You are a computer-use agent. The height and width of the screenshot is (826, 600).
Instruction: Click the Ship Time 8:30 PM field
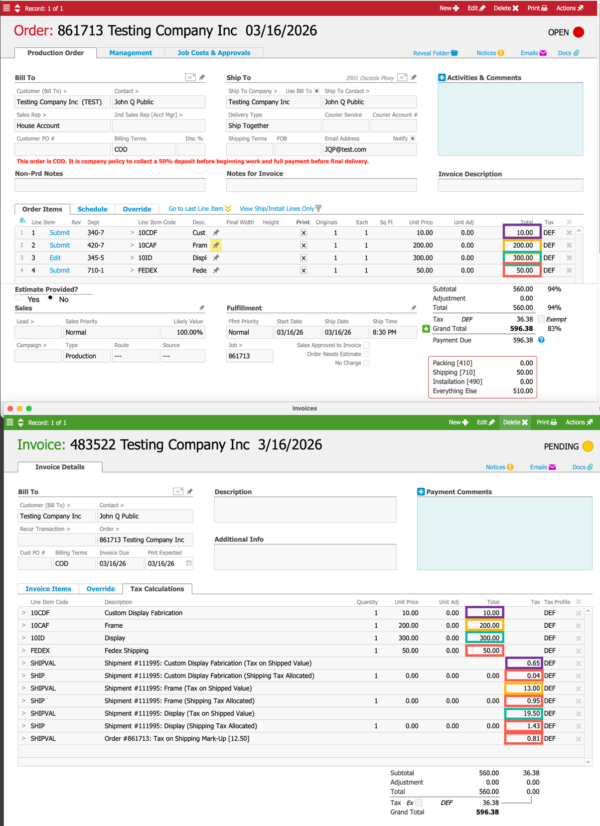coord(394,332)
